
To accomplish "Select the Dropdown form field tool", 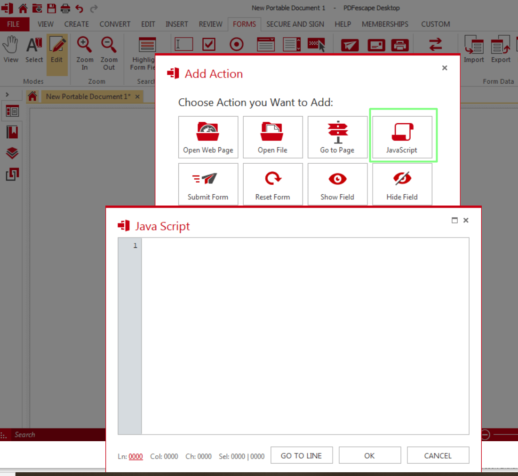I will tap(266, 44).
